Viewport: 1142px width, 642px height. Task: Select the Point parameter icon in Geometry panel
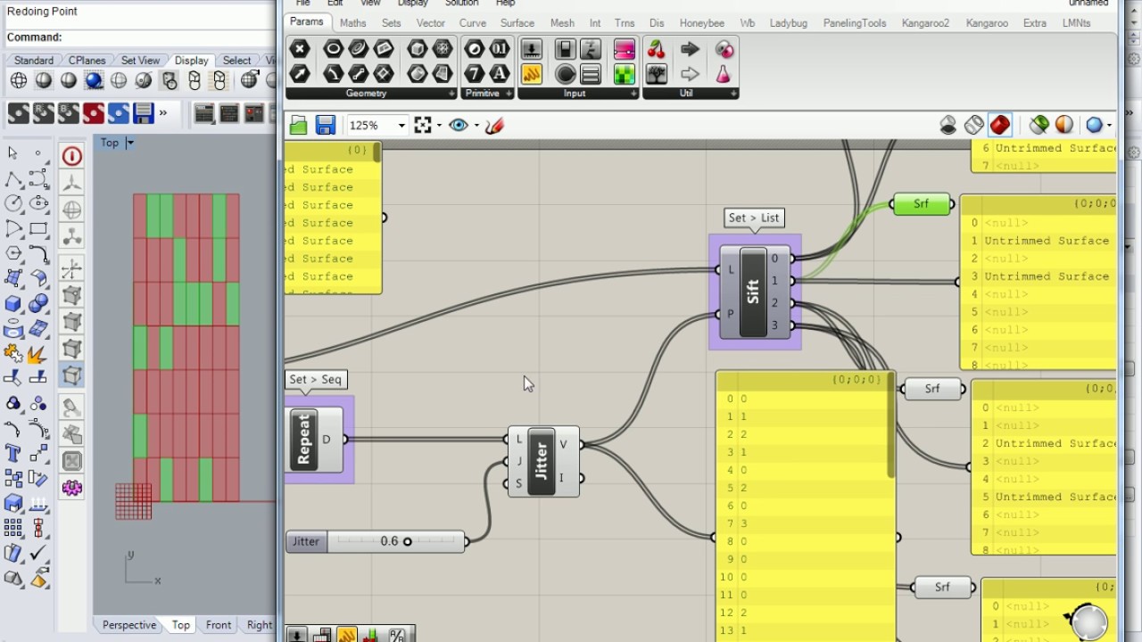(x=300, y=49)
